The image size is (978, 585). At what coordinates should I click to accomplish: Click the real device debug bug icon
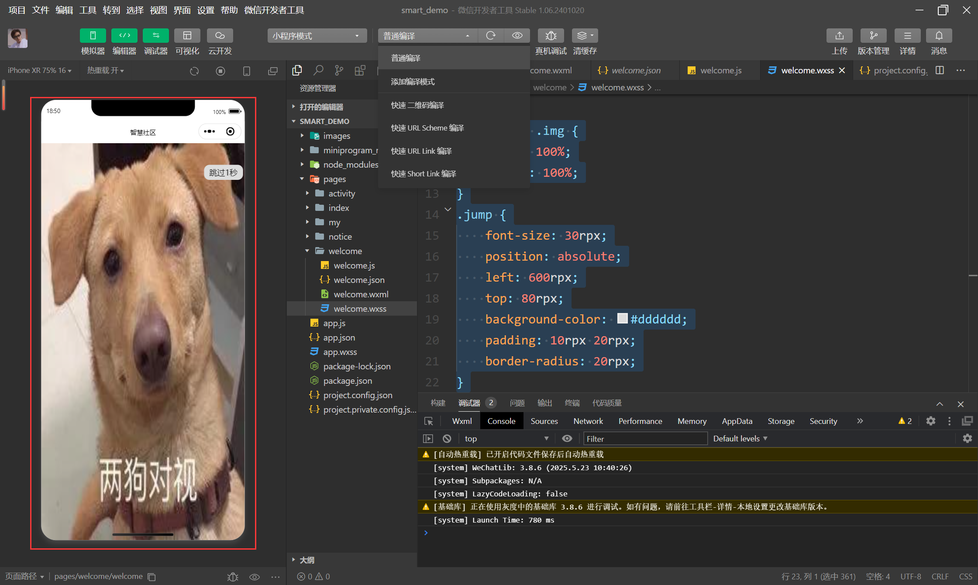551,36
